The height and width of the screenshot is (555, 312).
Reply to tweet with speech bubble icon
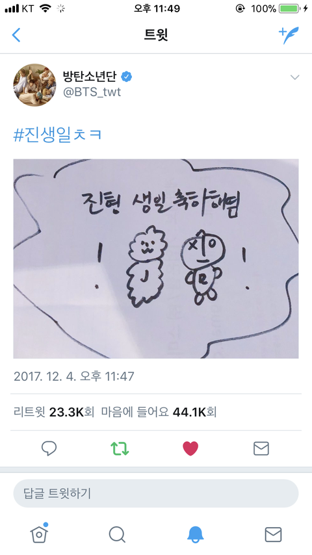49,448
